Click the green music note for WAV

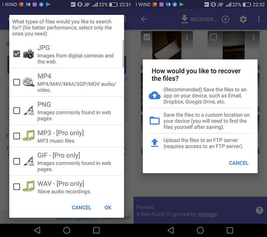(x=28, y=186)
